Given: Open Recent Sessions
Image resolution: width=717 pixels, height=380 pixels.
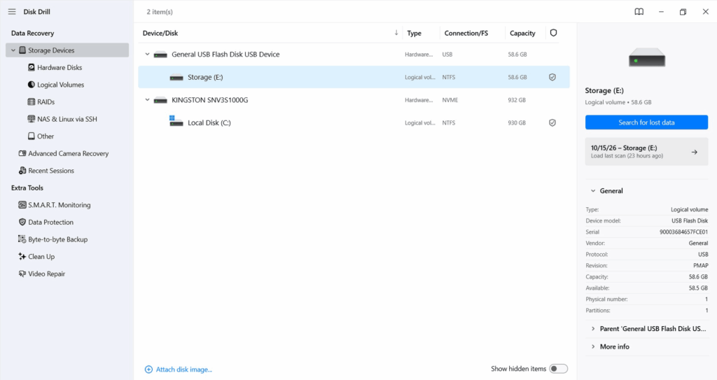Looking at the screenshot, I should coord(50,171).
